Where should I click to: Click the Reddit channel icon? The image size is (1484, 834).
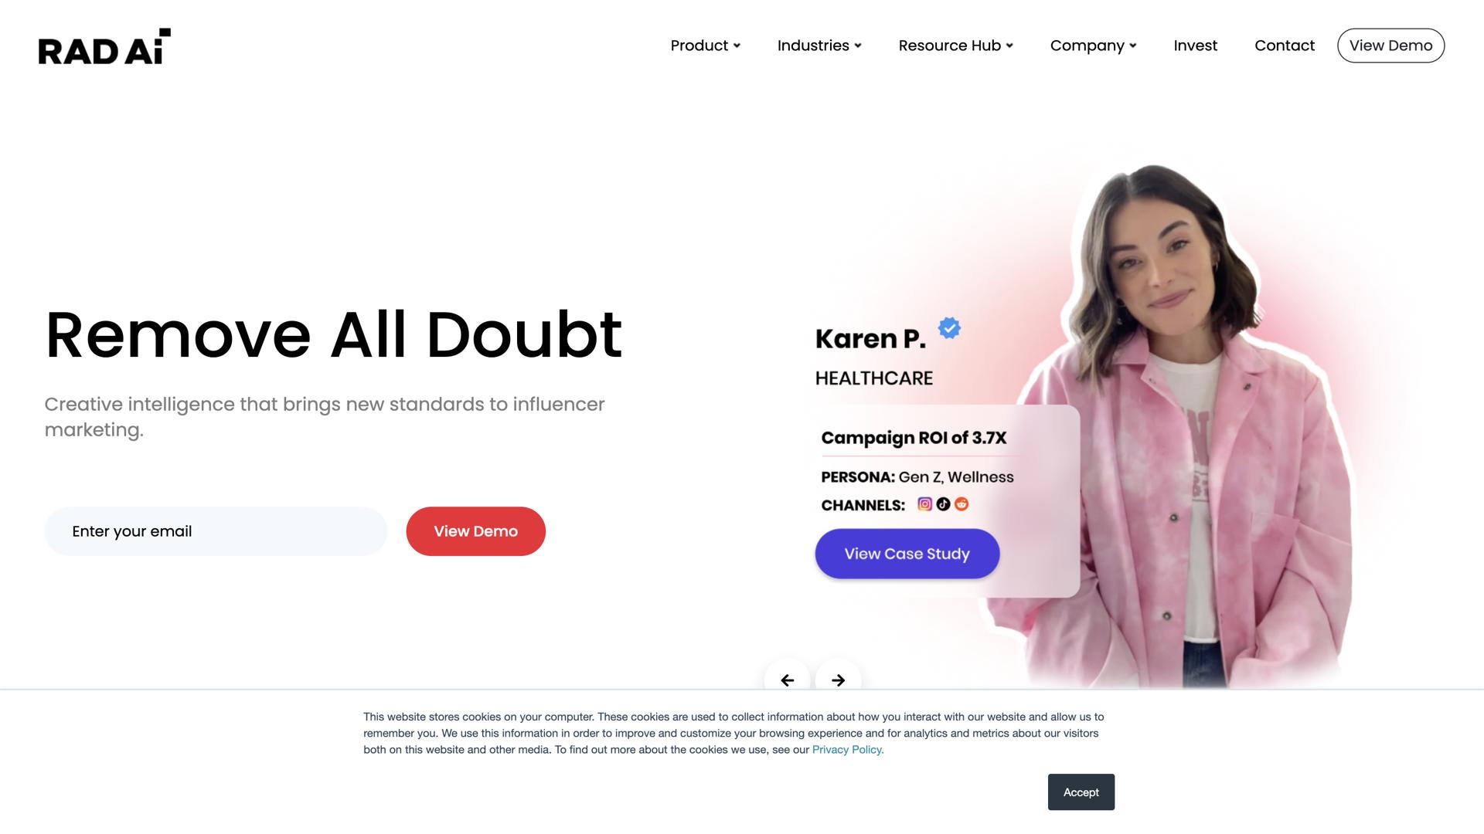[x=962, y=504]
